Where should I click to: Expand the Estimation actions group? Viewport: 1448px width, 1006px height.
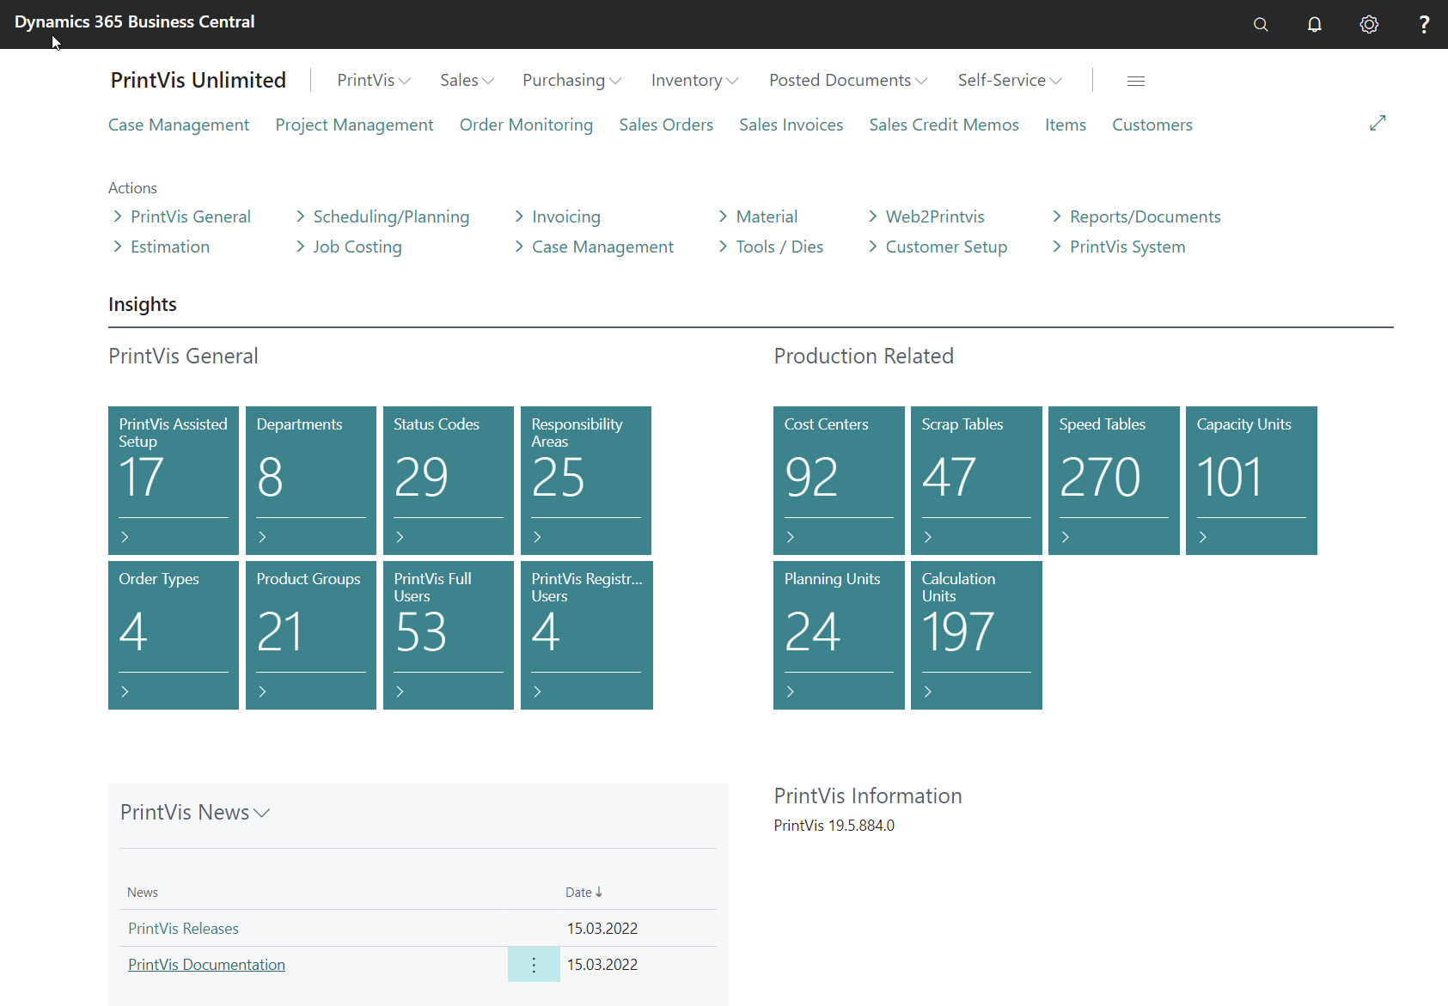pyautogui.click(x=161, y=247)
